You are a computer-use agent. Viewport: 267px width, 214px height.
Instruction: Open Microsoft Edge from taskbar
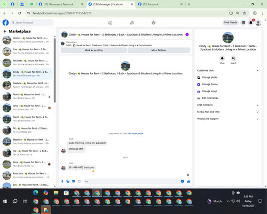pos(36,193)
